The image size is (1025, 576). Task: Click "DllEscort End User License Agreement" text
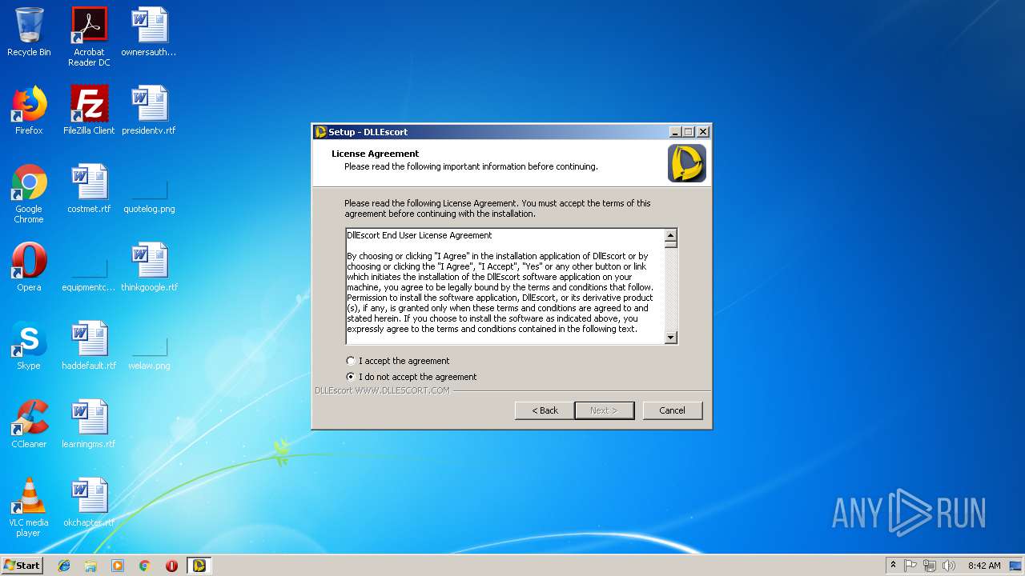tap(420, 235)
